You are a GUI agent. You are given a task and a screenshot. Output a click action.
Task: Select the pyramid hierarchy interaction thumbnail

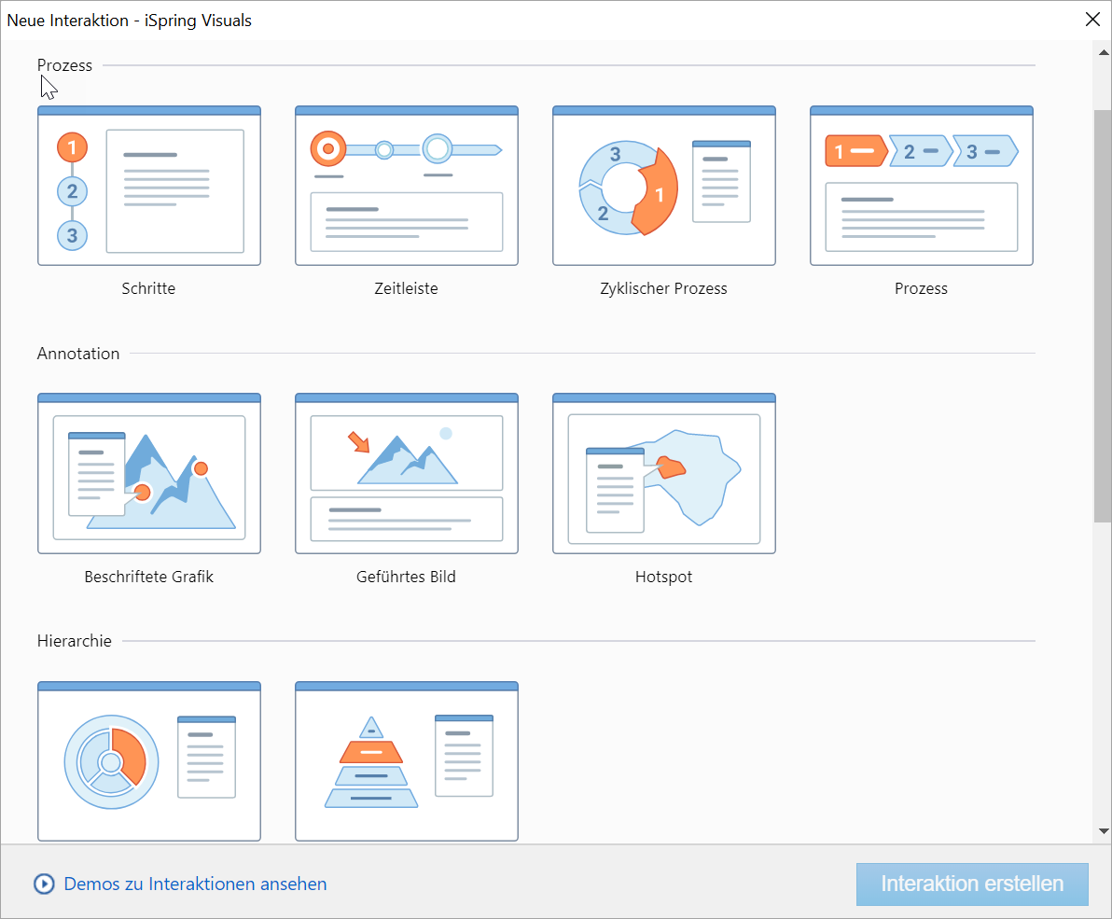407,761
